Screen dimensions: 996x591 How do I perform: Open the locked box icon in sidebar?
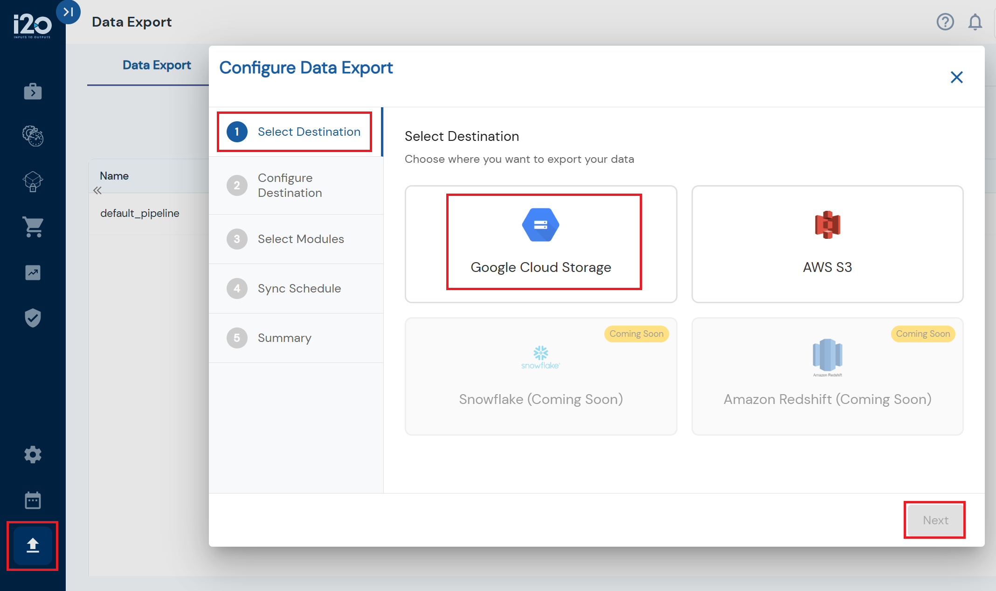[33, 181]
